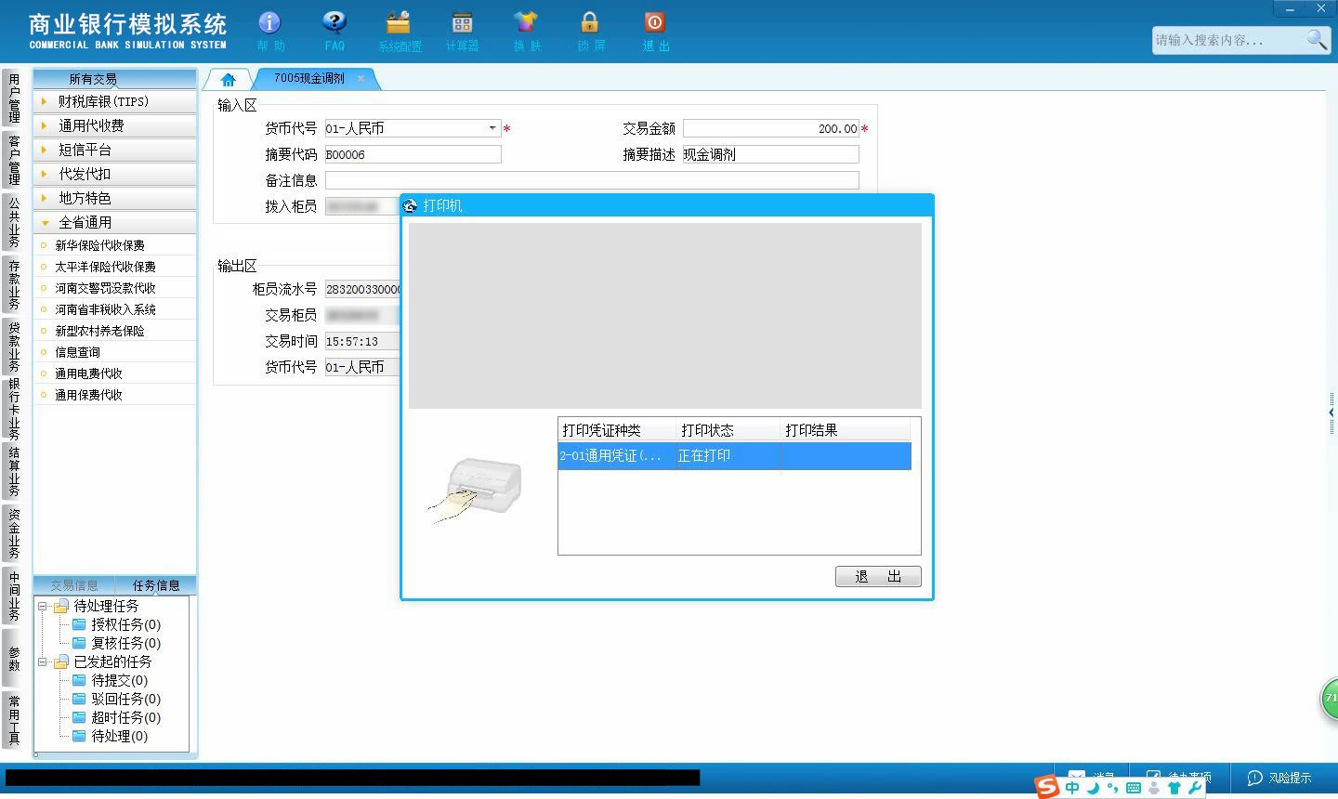Screen dimensions: 1338x799
Task: Collapse the 已发起的任务 tree node
Action: pos(43,661)
